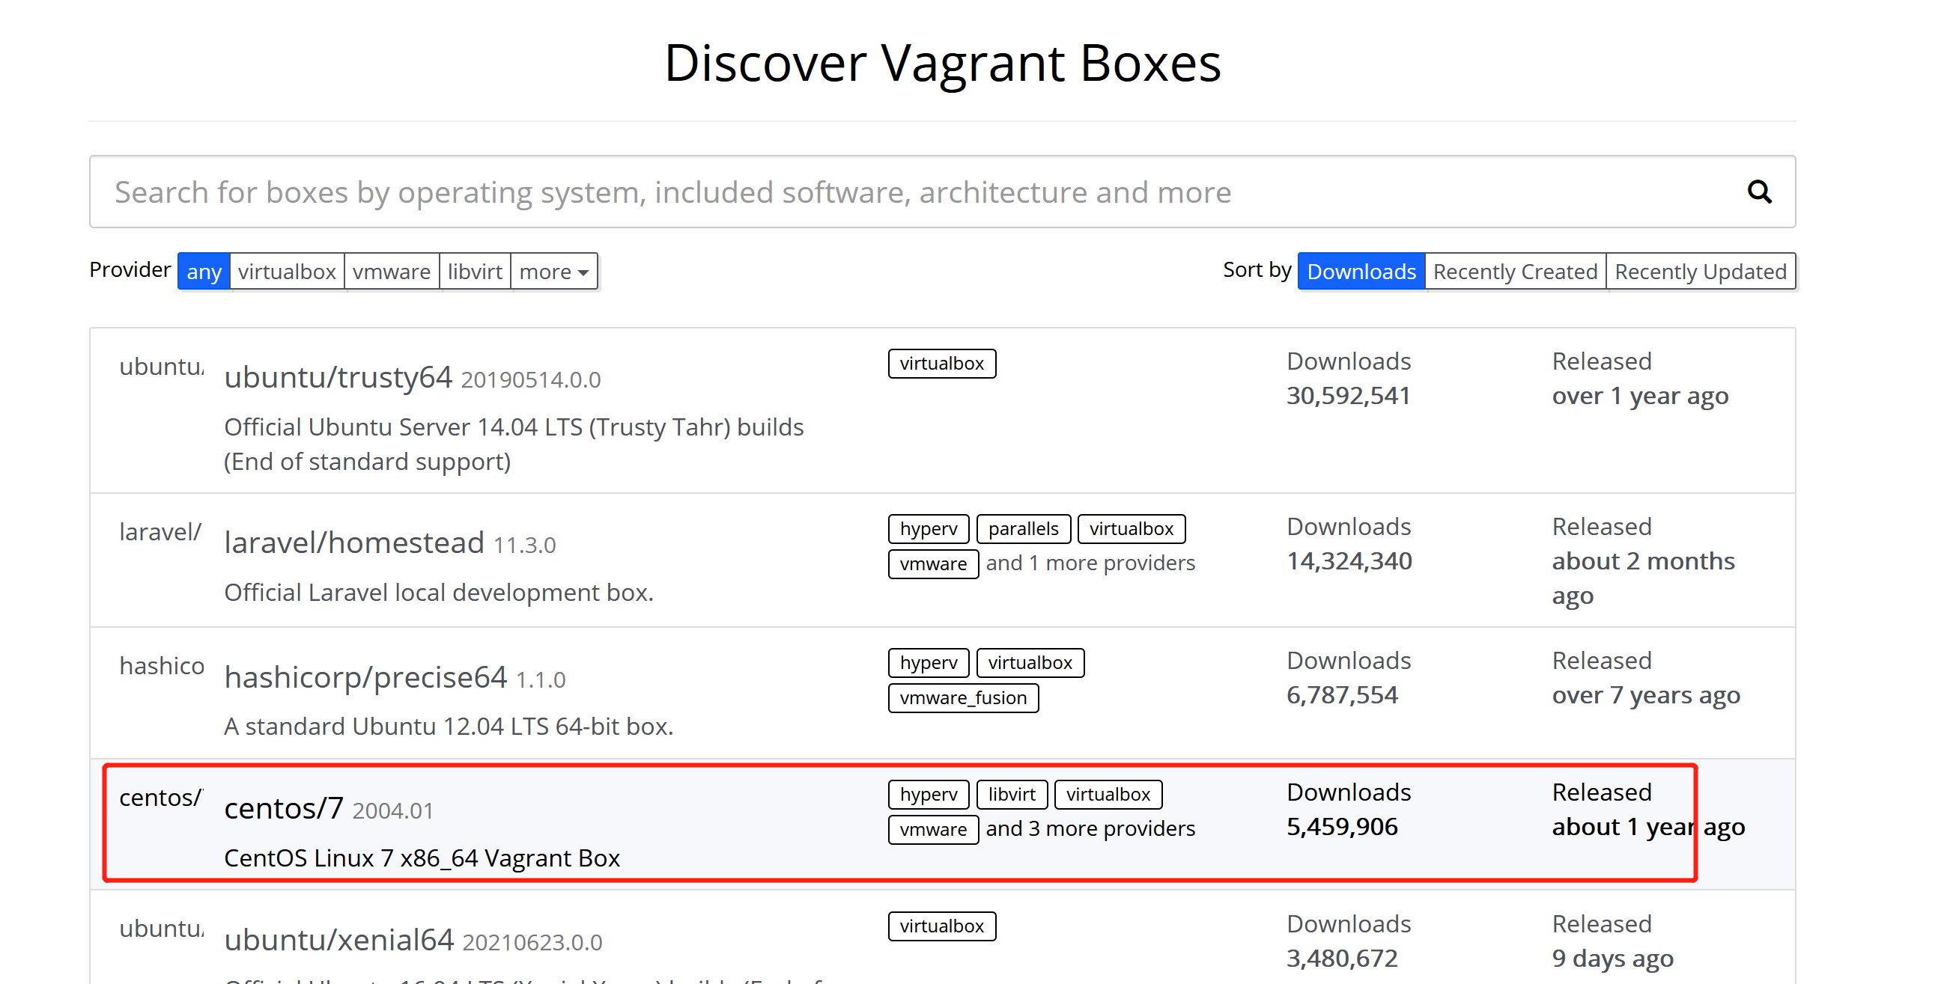Click the vmware_fusion tag
1956x984 pixels.
pos(963,698)
